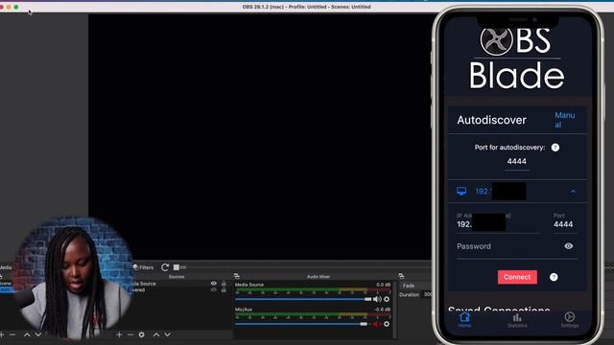The width and height of the screenshot is (614, 345).
Task: Undock the Audio Mixer panel
Action: (237, 276)
